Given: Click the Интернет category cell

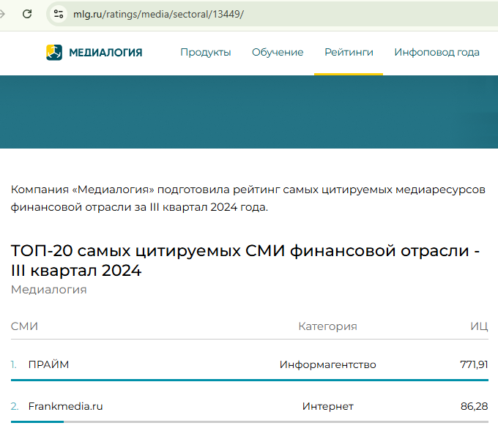Looking at the screenshot, I should tap(328, 406).
